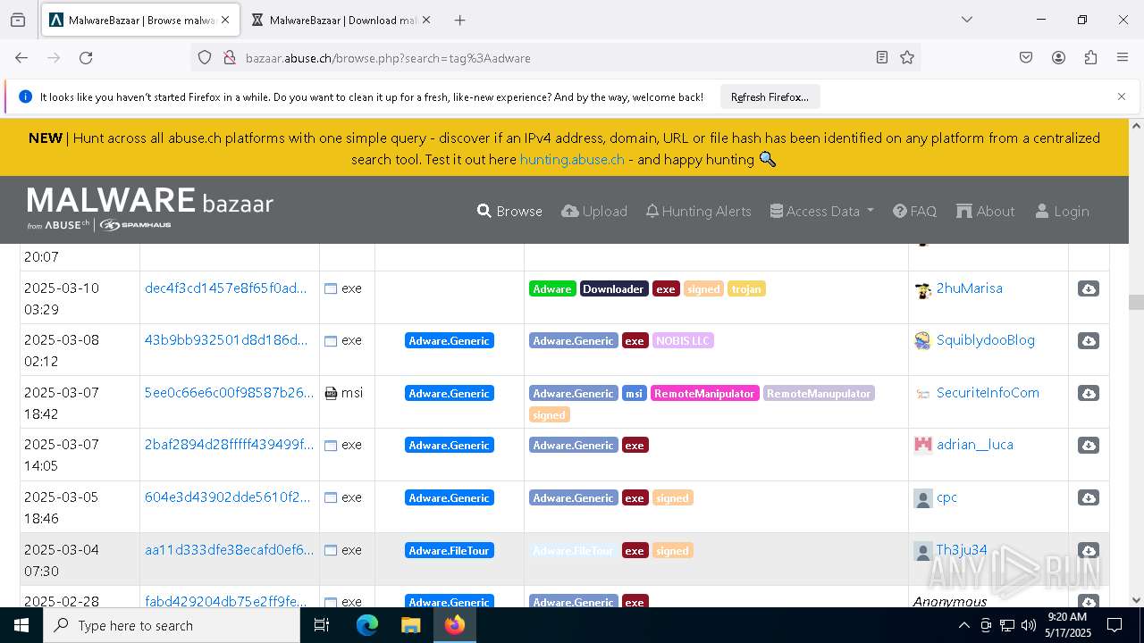The width and height of the screenshot is (1144, 643).
Task: Open the Firefox View icon
Action: click(x=18, y=20)
